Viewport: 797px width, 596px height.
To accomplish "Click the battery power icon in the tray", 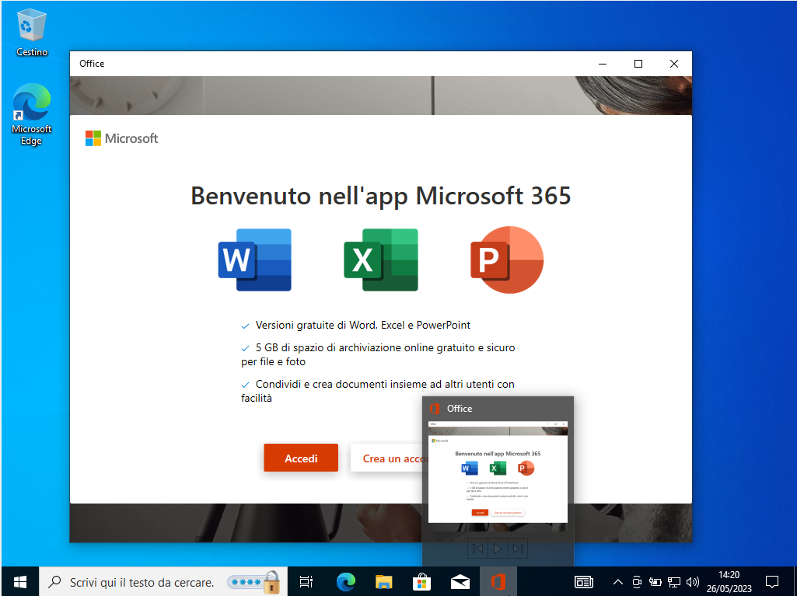I will [655, 582].
